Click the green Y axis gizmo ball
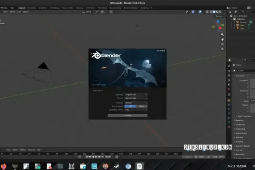Image resolution: width=255 pixels, height=170 pixels. click(223, 25)
